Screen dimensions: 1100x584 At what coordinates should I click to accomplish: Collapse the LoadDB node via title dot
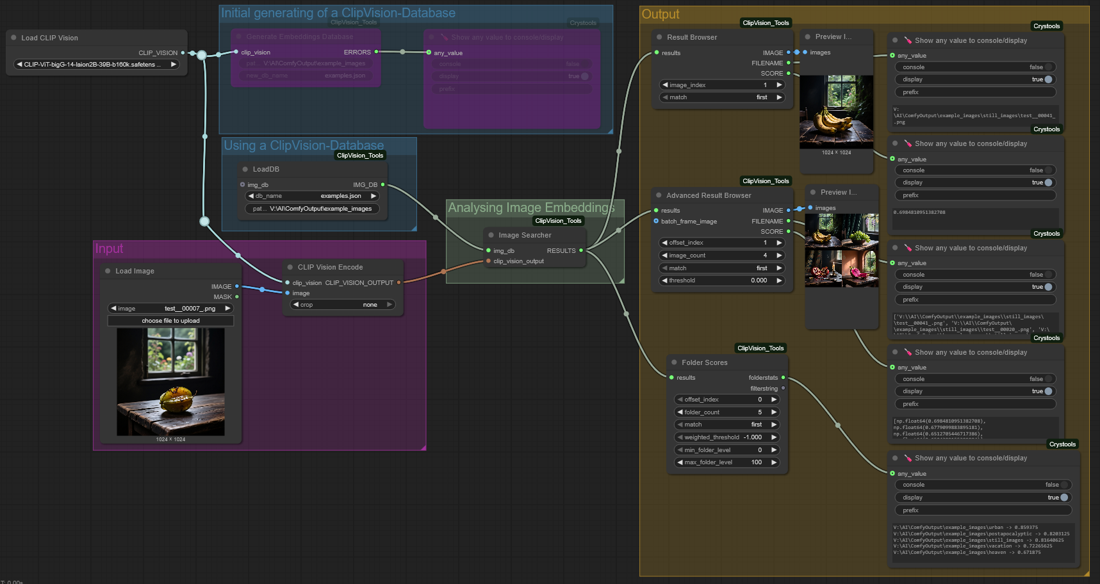tap(245, 169)
